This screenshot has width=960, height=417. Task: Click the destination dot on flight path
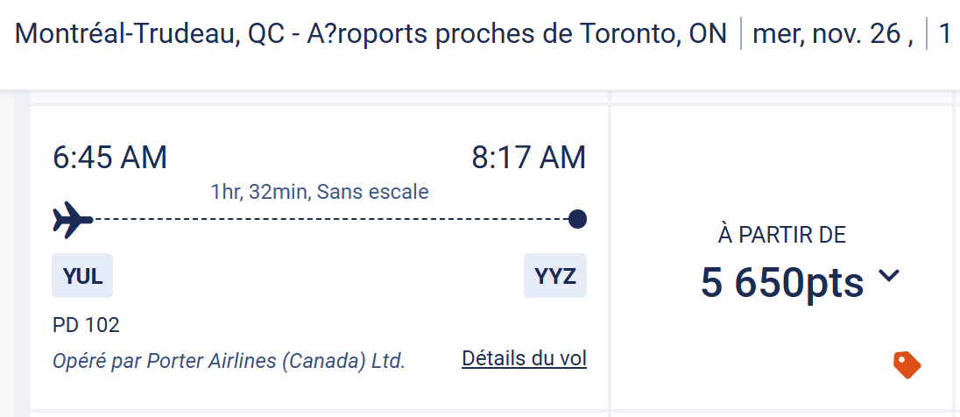pyautogui.click(x=576, y=219)
